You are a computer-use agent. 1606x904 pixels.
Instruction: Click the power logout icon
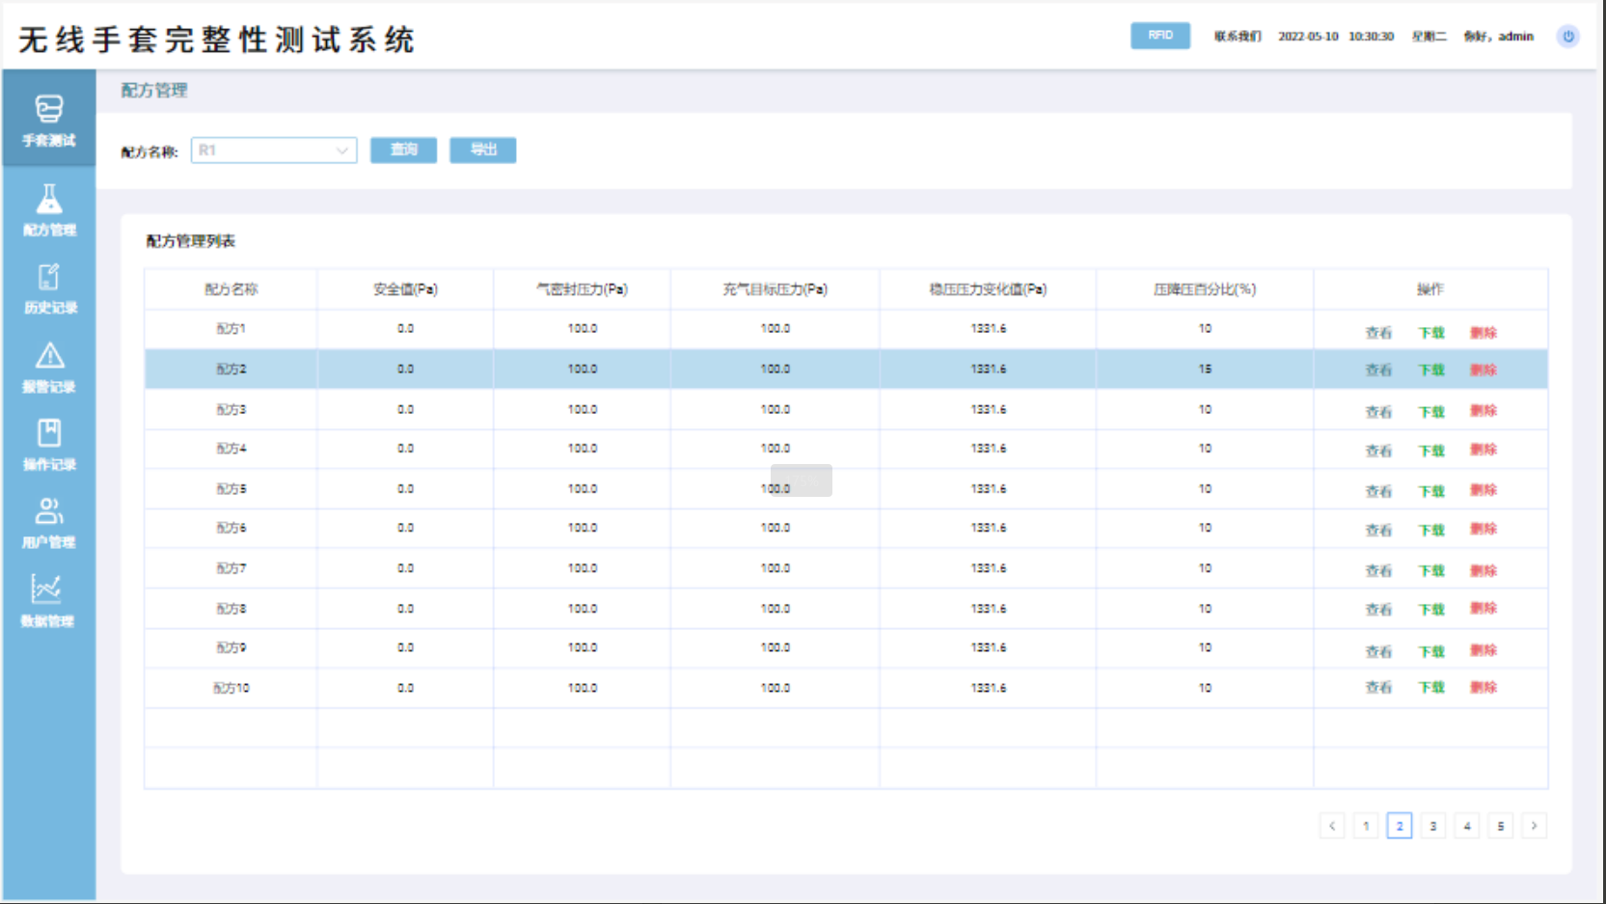pyautogui.click(x=1568, y=37)
